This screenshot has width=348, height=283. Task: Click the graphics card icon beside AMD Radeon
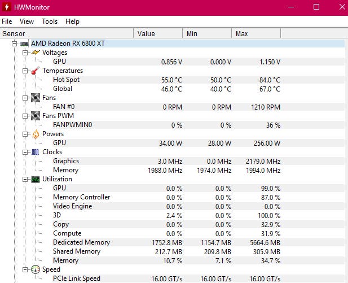pos(24,43)
